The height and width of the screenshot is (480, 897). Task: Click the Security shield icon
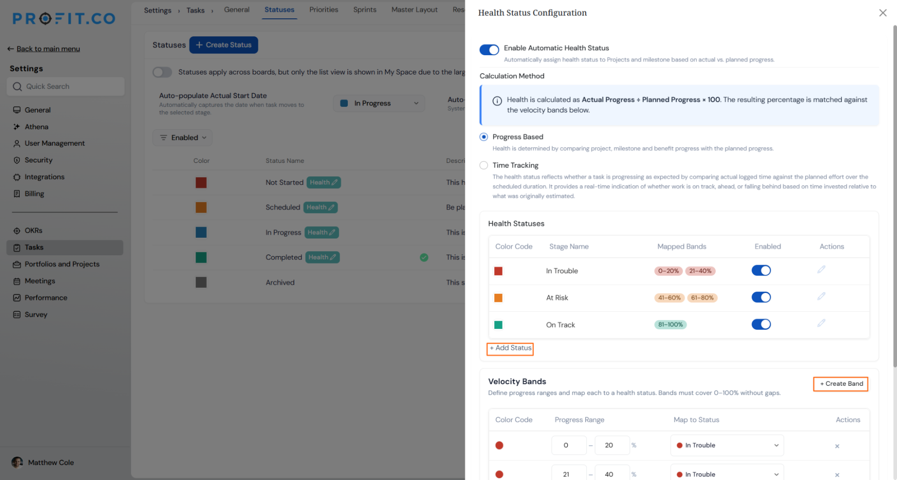coord(17,160)
